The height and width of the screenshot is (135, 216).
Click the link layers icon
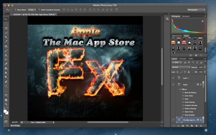[174, 126]
